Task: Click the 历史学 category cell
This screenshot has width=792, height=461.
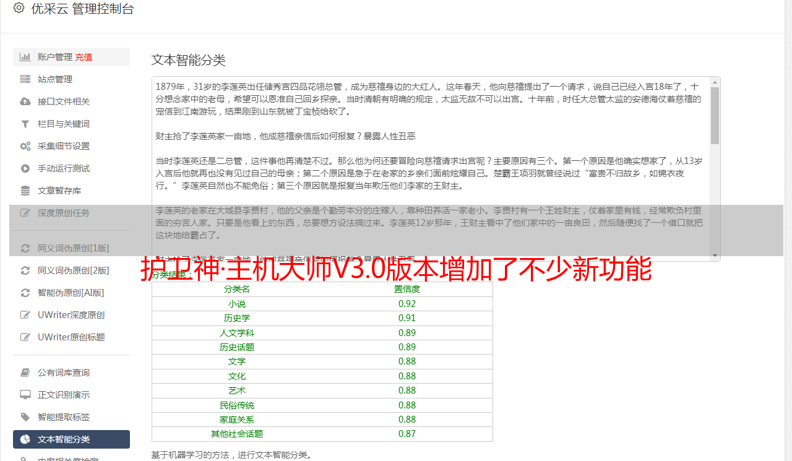Action: click(x=237, y=318)
